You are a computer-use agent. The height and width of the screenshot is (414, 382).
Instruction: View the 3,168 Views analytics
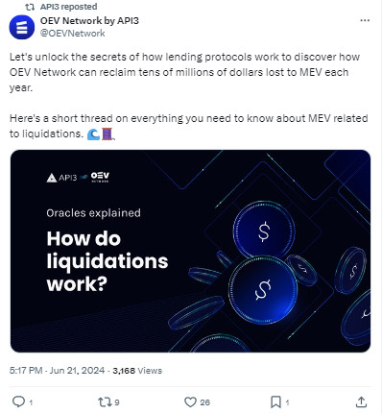click(x=137, y=371)
